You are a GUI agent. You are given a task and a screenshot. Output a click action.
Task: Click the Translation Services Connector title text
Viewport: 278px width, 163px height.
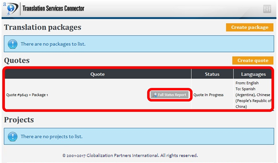coord(53,9)
